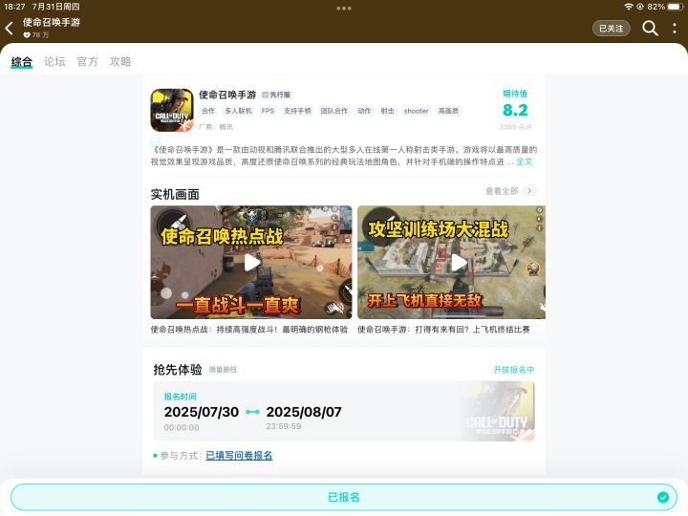Open video title 使命召唤热点战：持续高强度战斗
Image resolution: width=688 pixels, height=516 pixels.
[x=248, y=329]
